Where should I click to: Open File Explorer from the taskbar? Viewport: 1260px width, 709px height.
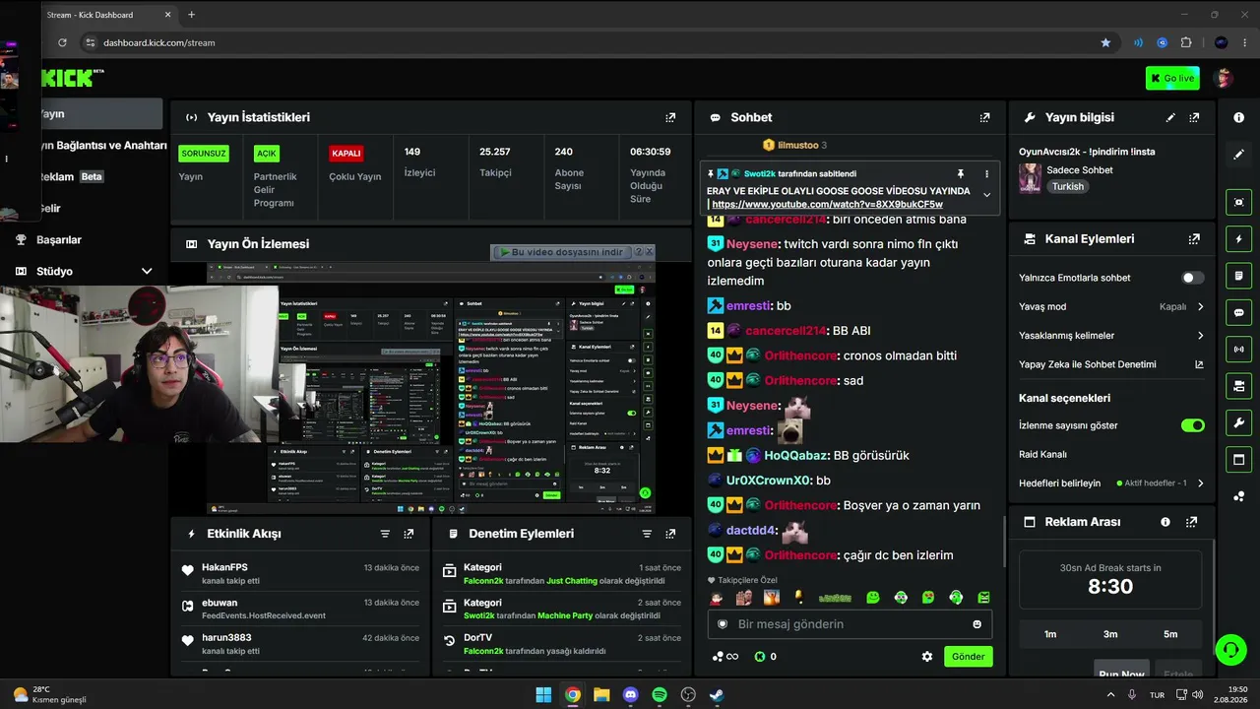pos(601,695)
